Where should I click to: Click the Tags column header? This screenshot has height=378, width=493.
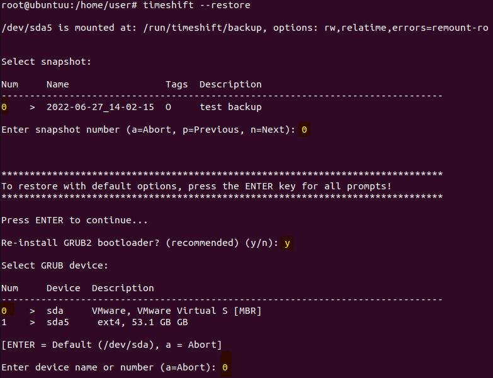coord(177,84)
